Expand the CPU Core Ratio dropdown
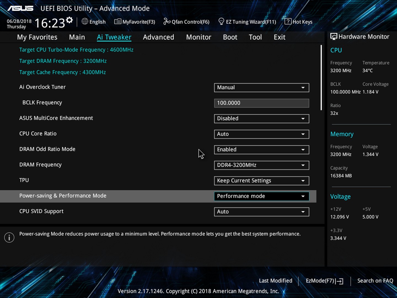This screenshot has height=298, width=397. pos(261,134)
